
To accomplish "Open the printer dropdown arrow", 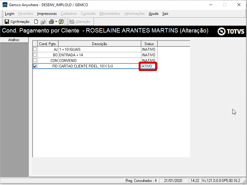I will (56, 22).
